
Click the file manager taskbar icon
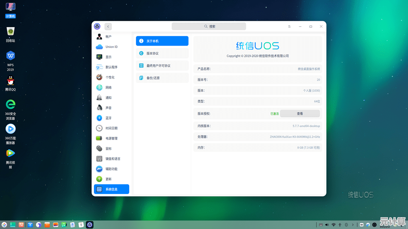(30, 225)
